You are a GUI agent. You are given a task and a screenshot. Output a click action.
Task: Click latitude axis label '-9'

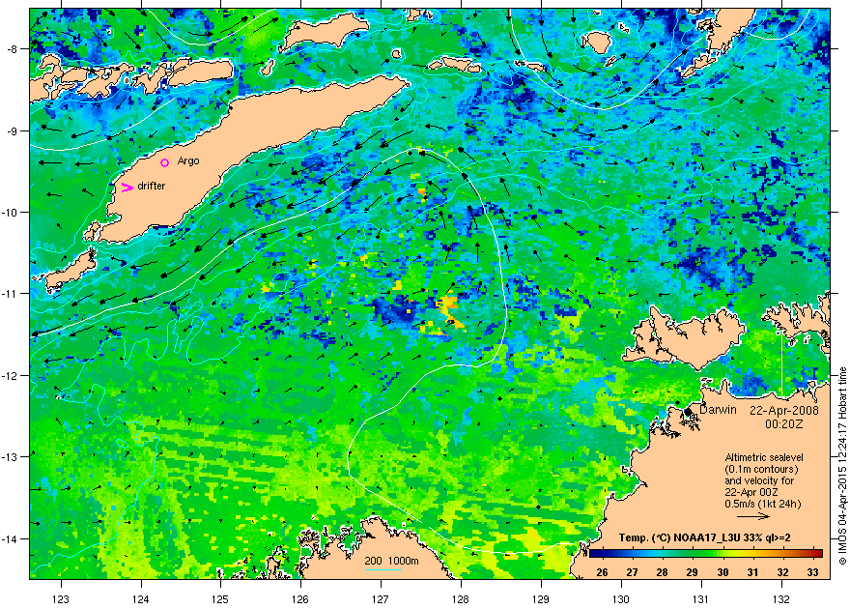(x=14, y=130)
